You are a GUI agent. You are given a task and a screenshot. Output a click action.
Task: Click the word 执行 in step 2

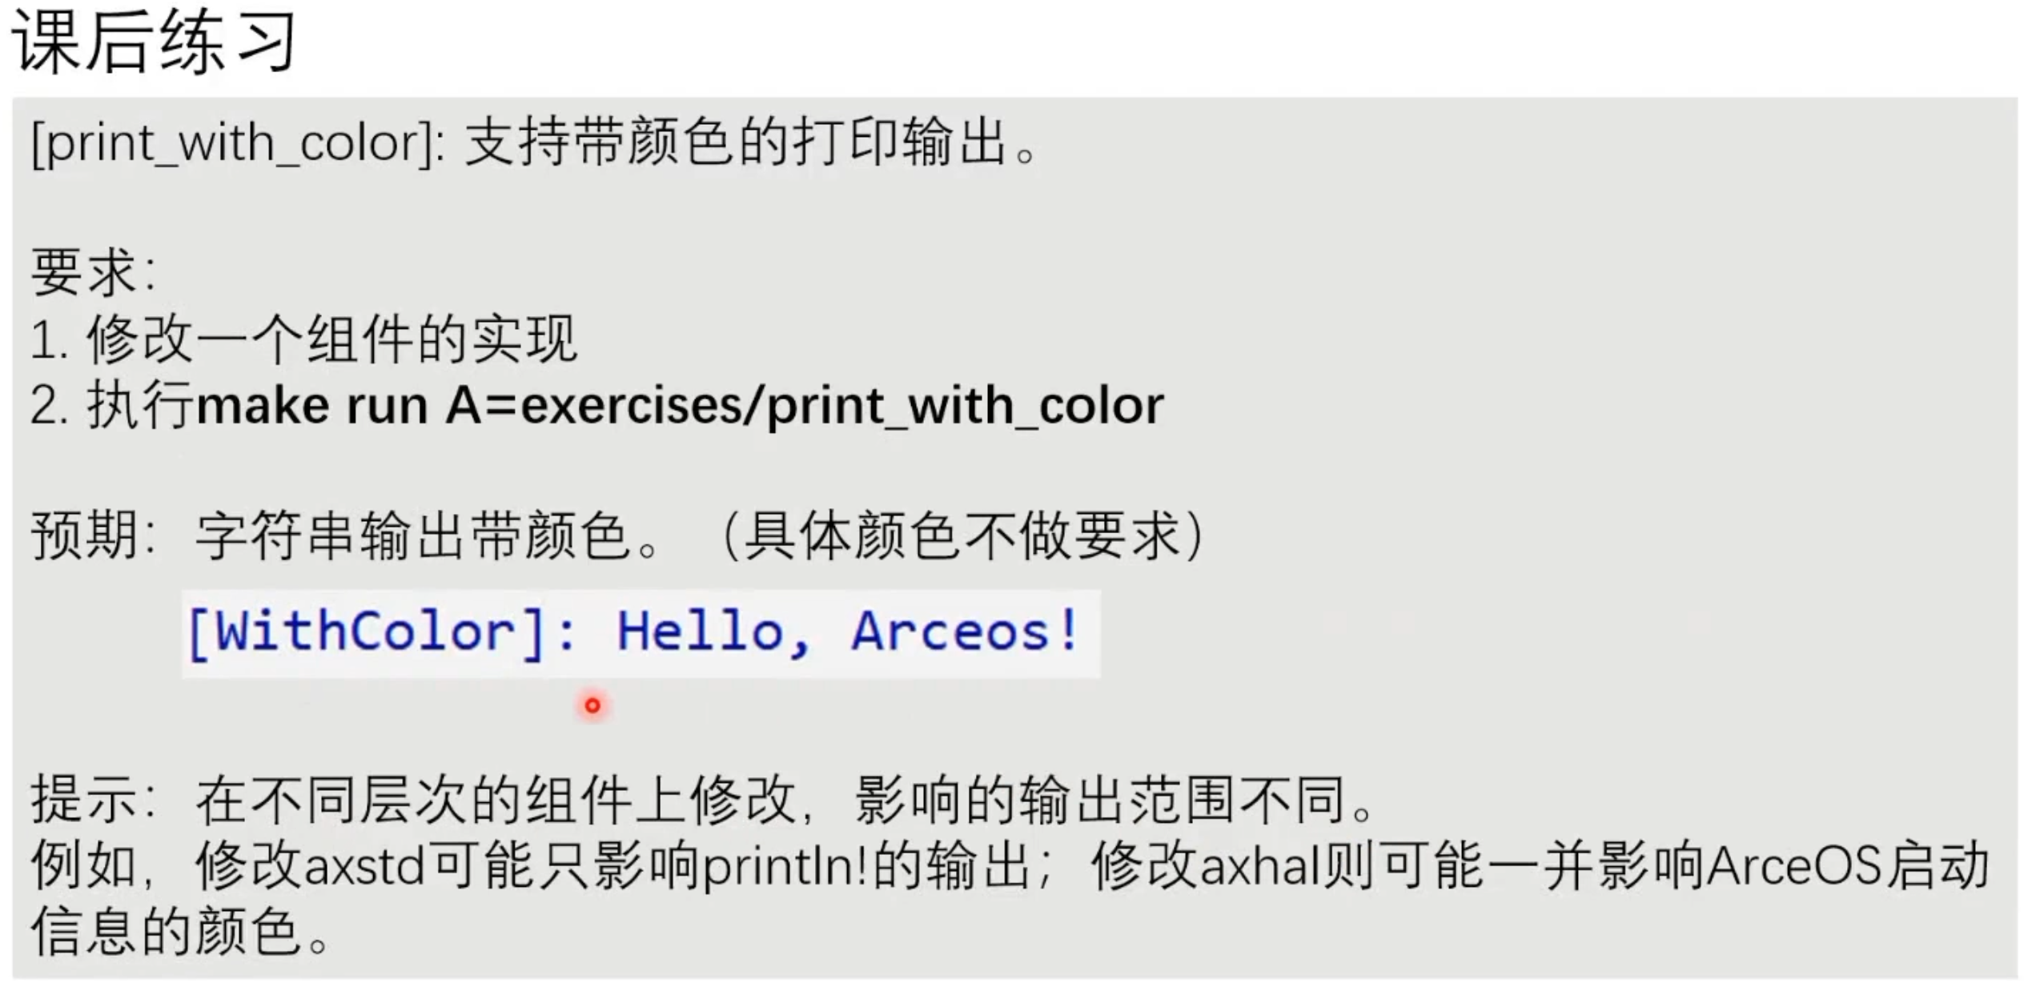(x=141, y=406)
